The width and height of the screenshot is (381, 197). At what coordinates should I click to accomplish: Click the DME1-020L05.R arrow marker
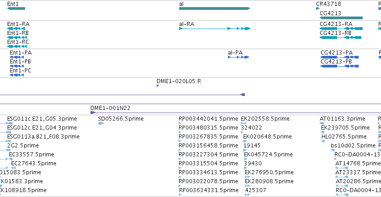coord(158,86)
